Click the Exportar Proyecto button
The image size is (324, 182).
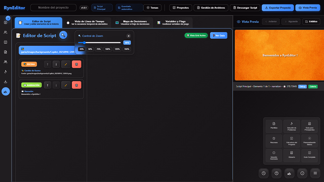coord(278,8)
